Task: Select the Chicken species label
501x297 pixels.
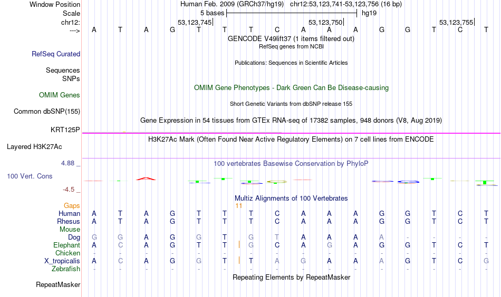Action: pyautogui.click(x=68, y=253)
